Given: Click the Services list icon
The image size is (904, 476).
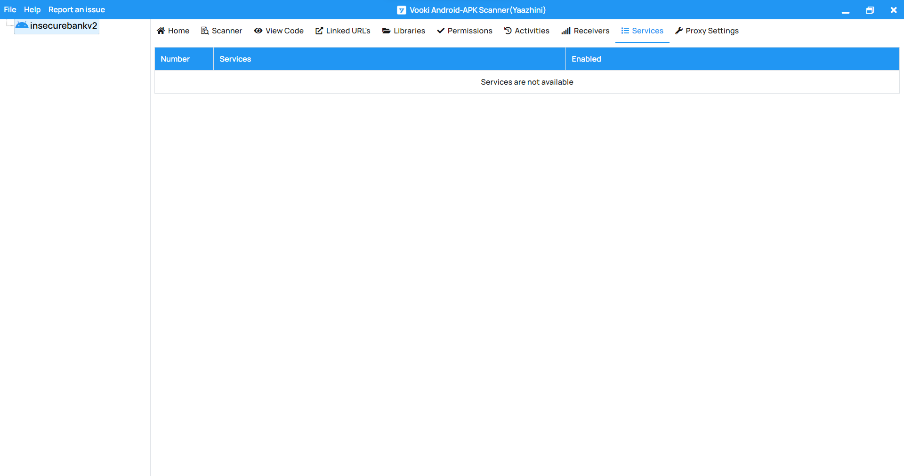Looking at the screenshot, I should [625, 31].
